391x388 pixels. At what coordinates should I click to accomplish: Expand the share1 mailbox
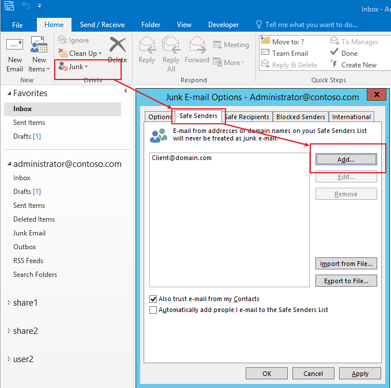[x=9, y=303]
